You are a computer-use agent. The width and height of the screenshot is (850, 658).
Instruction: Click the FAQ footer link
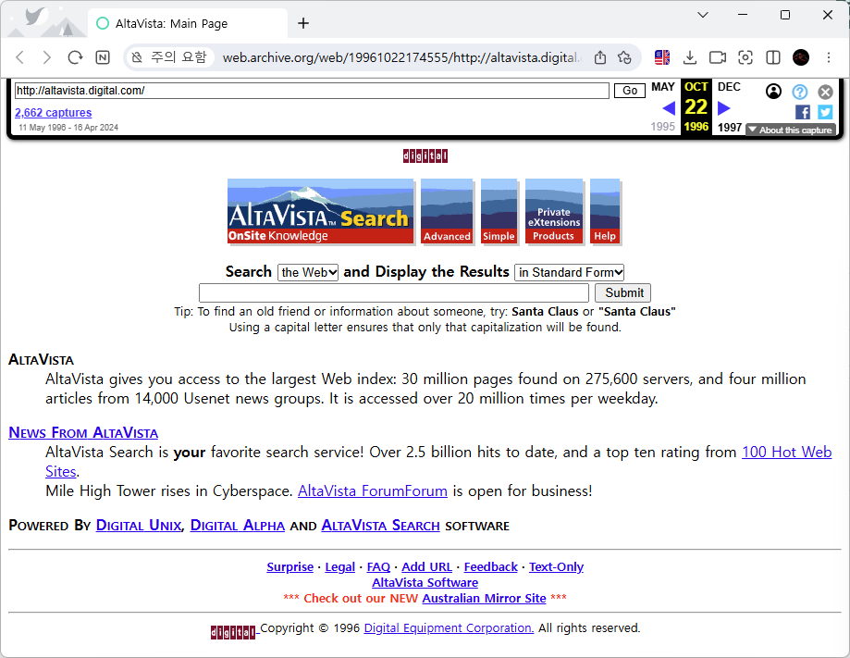[378, 567]
